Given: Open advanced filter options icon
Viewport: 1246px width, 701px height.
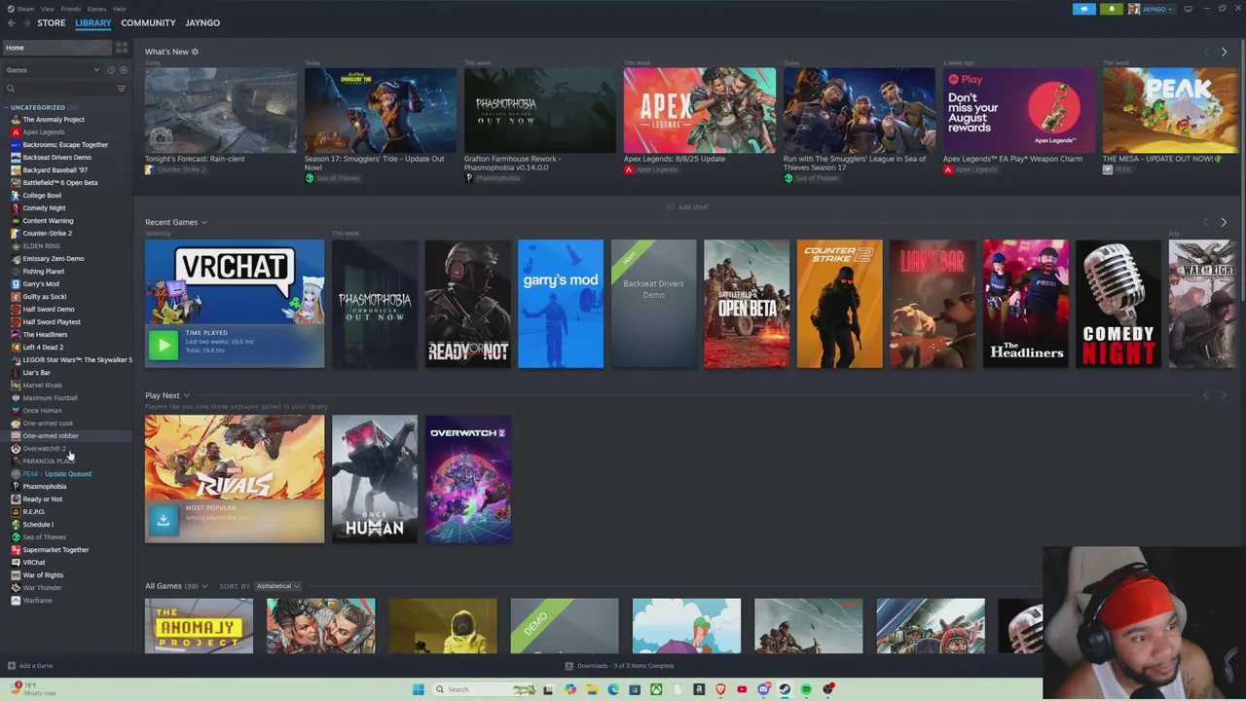Looking at the screenshot, I should click(122, 89).
